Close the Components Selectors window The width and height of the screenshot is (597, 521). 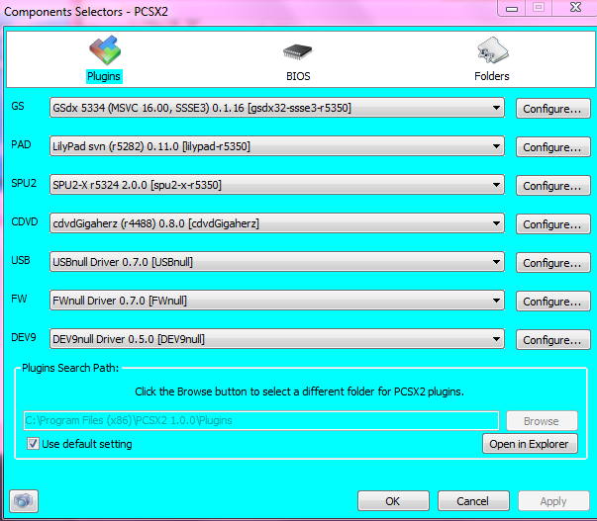click(575, 7)
